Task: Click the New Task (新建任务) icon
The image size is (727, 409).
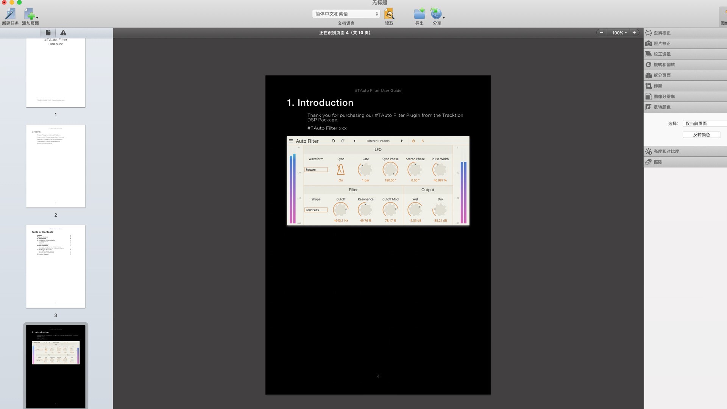Action: pos(10,14)
